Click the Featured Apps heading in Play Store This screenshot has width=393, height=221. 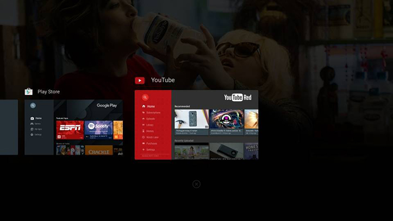[62, 118]
